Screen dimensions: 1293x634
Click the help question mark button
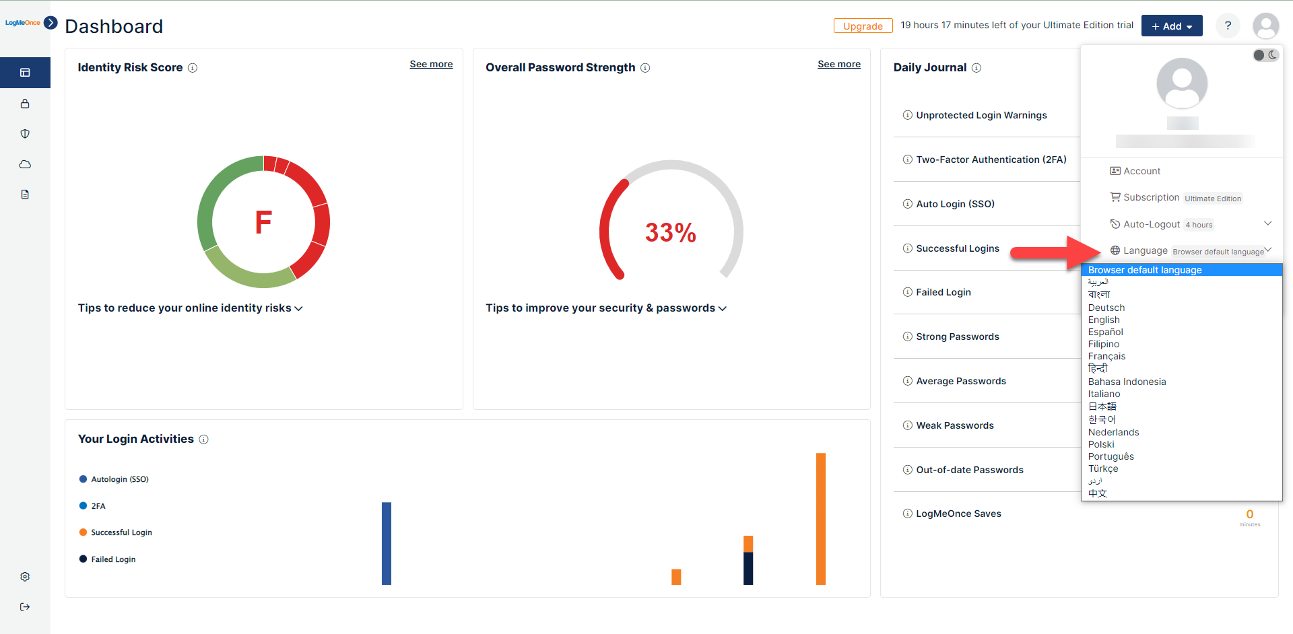[x=1228, y=26]
